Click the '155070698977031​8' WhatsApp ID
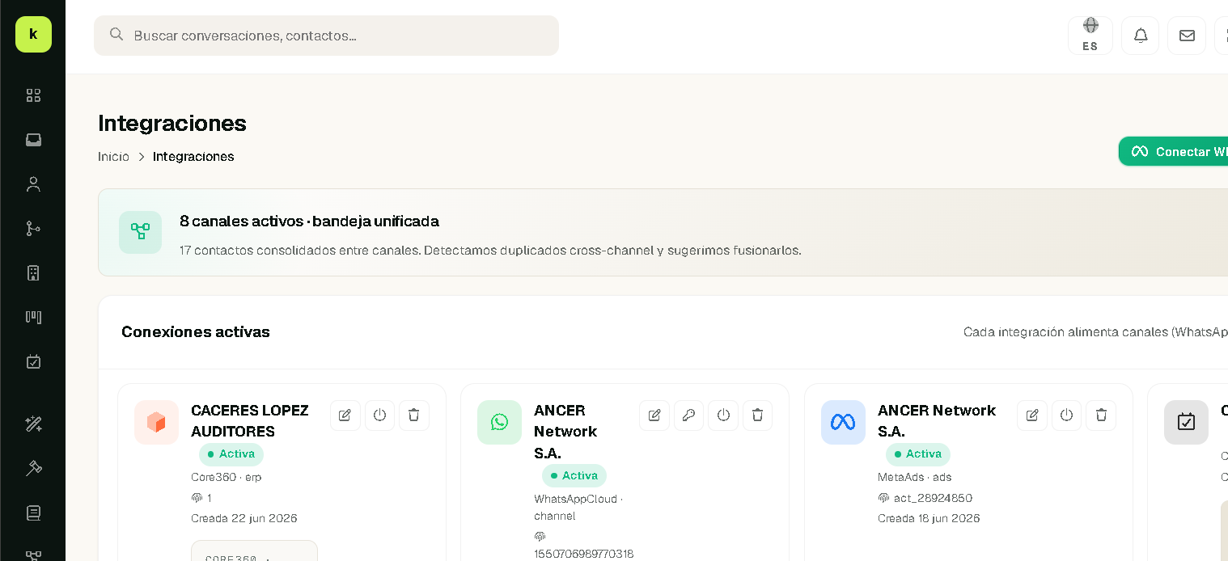 [584, 554]
